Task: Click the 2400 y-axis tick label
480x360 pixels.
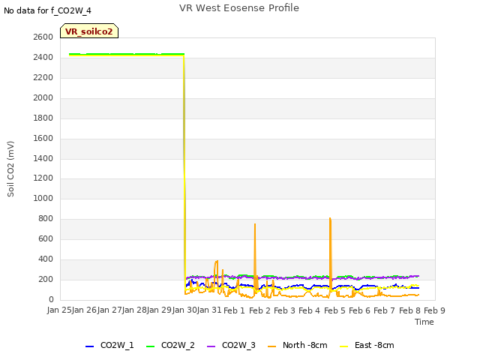Action: (x=43, y=57)
